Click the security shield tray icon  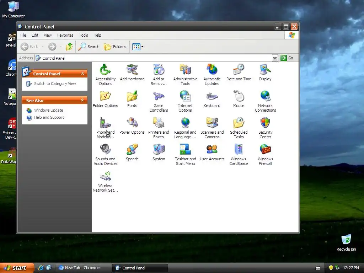(x=331, y=268)
